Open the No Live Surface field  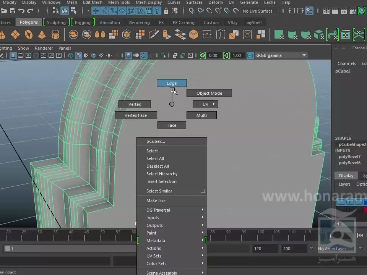(x=260, y=11)
